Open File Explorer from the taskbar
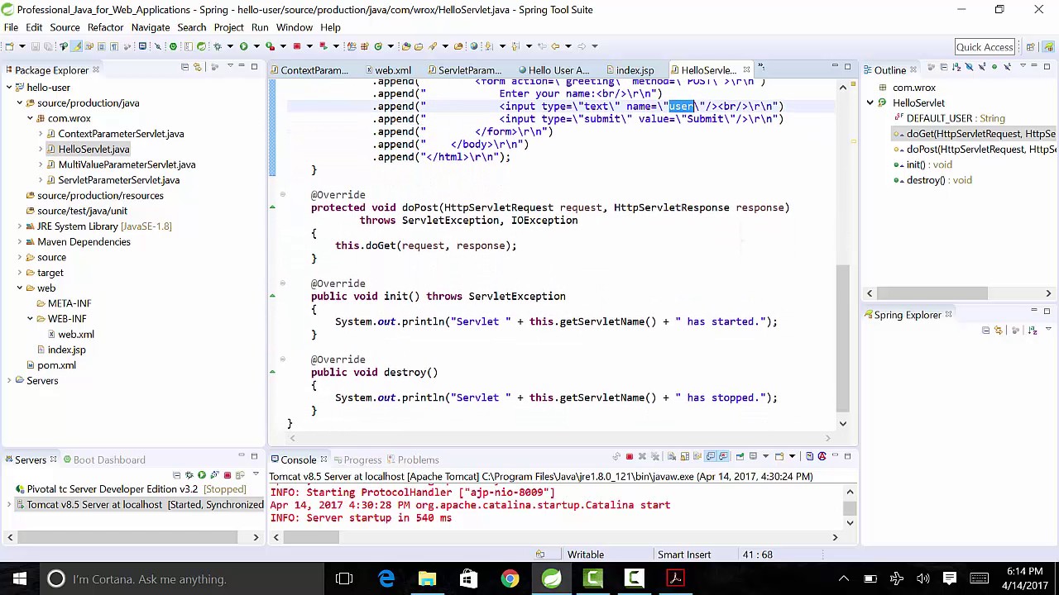 427,578
